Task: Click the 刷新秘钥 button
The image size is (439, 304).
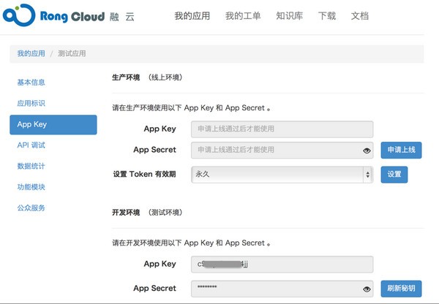Action: (x=401, y=289)
